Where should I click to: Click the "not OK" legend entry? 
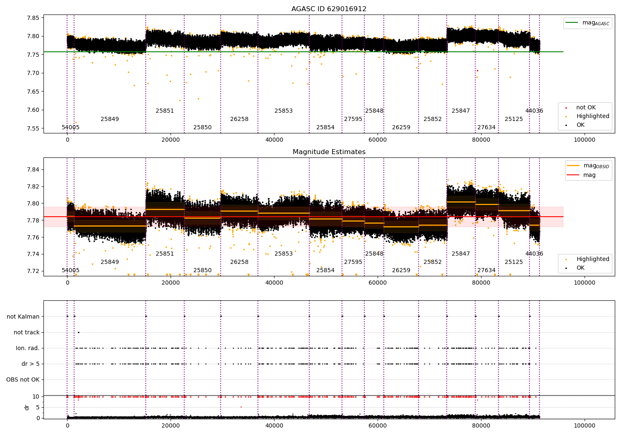point(585,108)
